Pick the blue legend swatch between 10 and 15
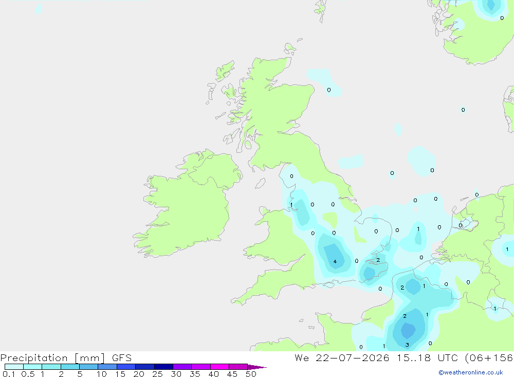The height and width of the screenshot is (377, 514). pos(107,367)
